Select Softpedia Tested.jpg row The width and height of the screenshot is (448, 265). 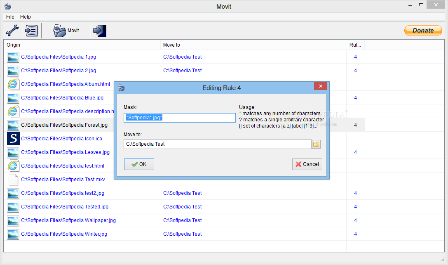click(x=184, y=207)
